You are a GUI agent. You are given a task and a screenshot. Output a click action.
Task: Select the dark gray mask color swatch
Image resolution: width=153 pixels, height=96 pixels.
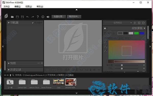(x=120, y=33)
